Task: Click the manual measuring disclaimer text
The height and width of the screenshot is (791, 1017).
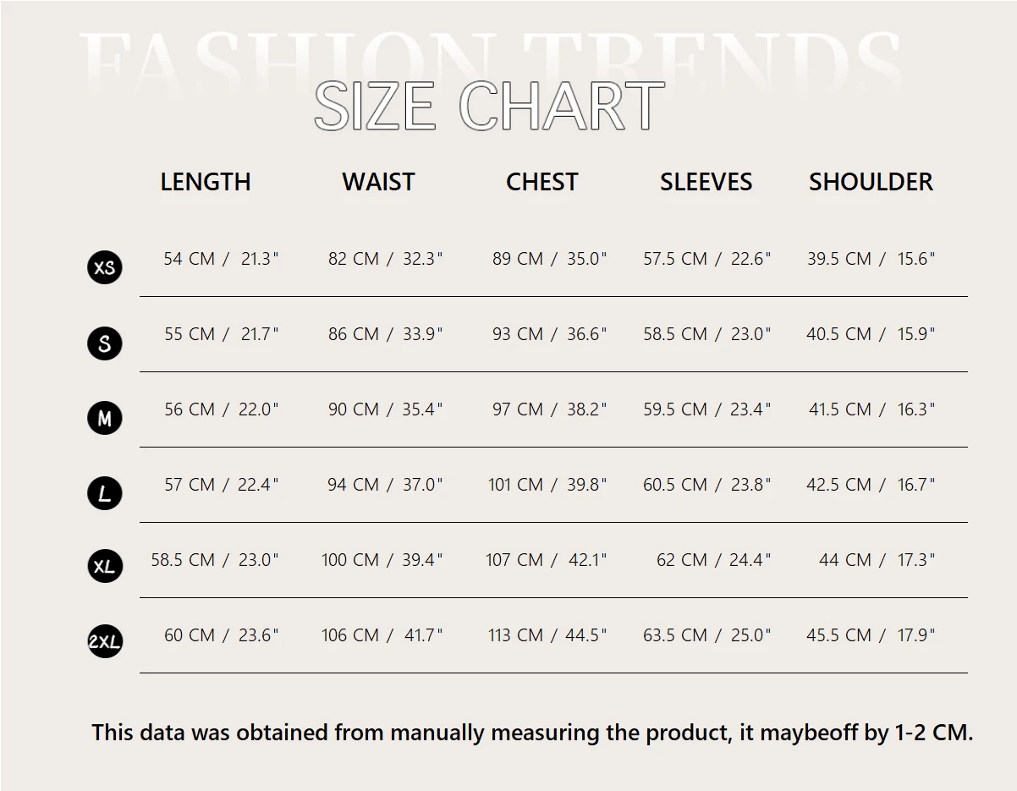Action: click(x=532, y=733)
